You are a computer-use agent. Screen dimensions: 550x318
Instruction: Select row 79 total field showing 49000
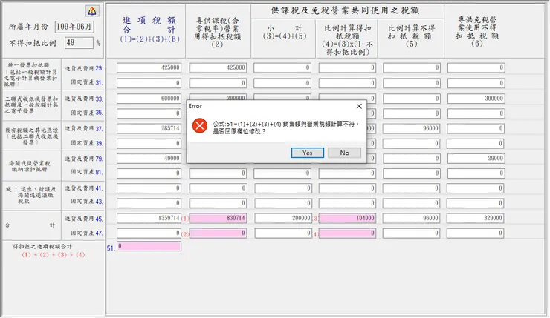(x=149, y=158)
